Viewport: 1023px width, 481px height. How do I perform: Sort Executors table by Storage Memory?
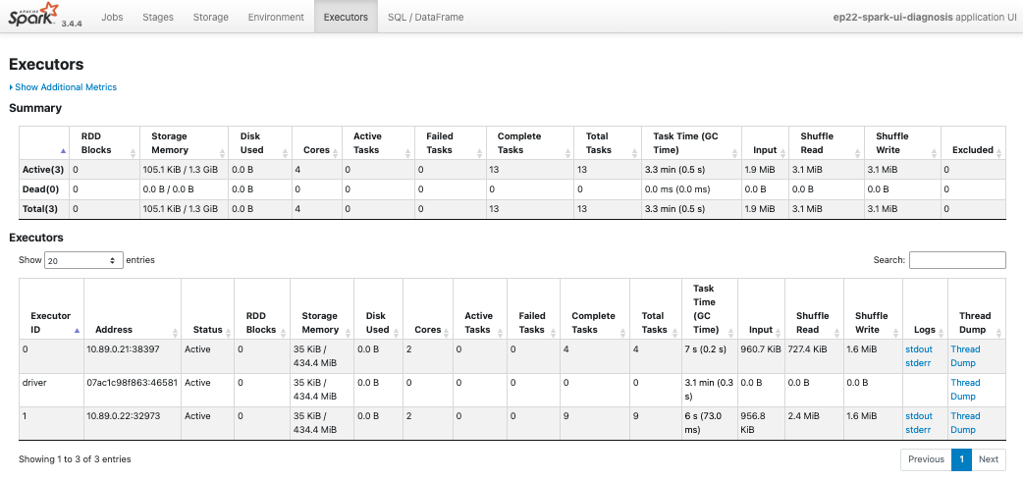coord(322,308)
